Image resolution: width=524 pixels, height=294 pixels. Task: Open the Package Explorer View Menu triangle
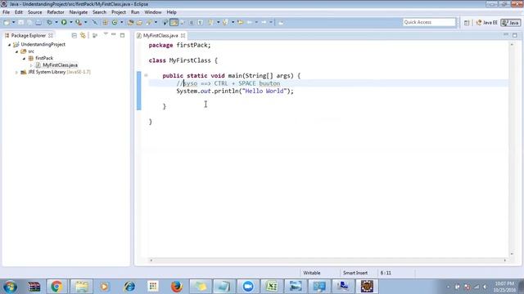point(106,34)
